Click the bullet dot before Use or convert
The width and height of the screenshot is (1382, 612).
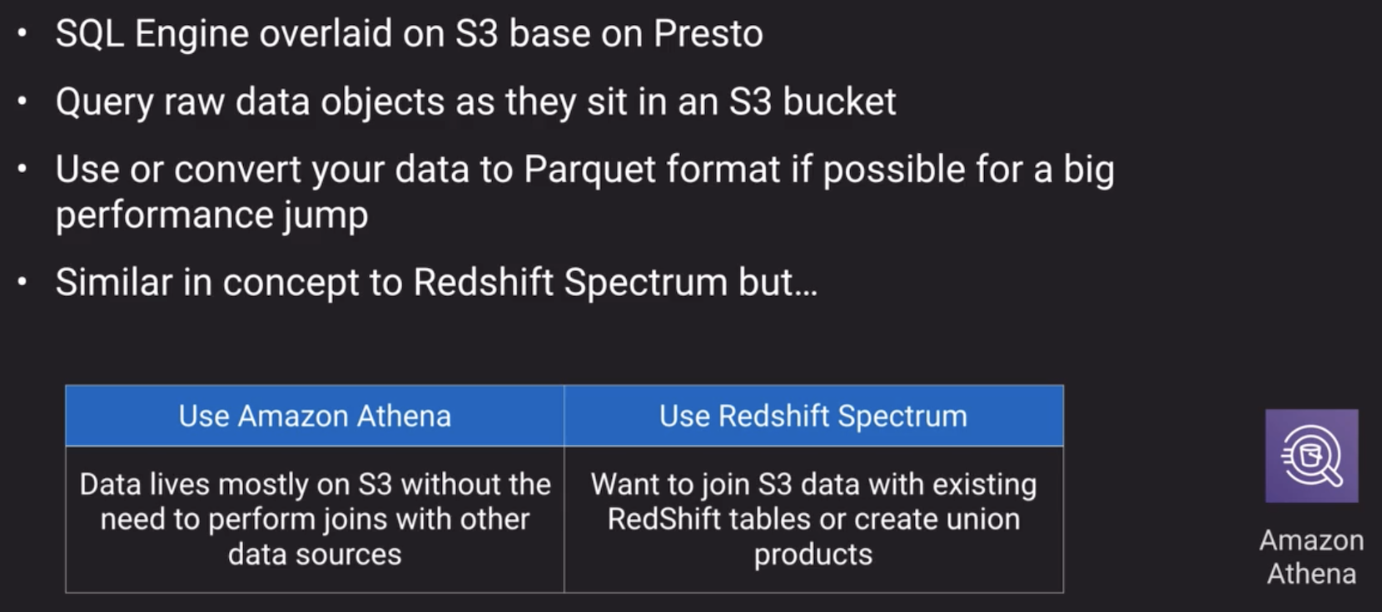[22, 170]
